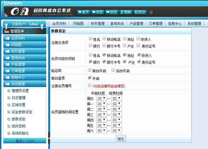Click the icon beside 日志管理

[9, 98]
